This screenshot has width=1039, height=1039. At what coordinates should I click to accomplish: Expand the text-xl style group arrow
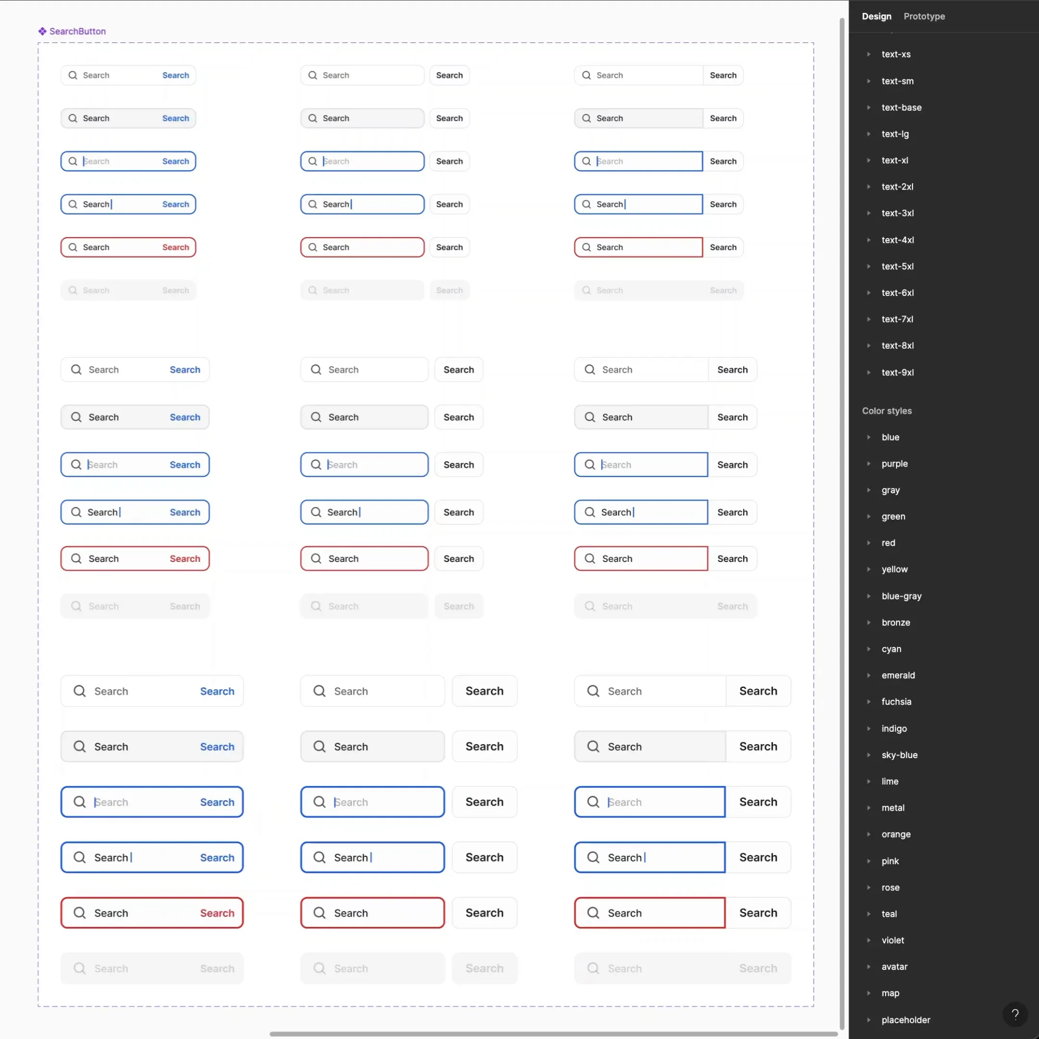[869, 160]
